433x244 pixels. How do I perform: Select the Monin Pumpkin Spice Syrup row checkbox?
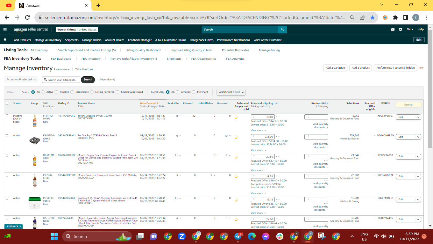tap(7, 175)
